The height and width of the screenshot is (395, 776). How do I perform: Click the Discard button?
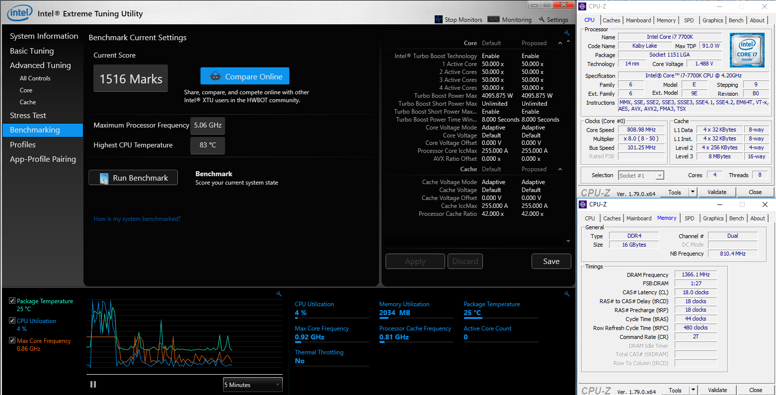point(465,261)
